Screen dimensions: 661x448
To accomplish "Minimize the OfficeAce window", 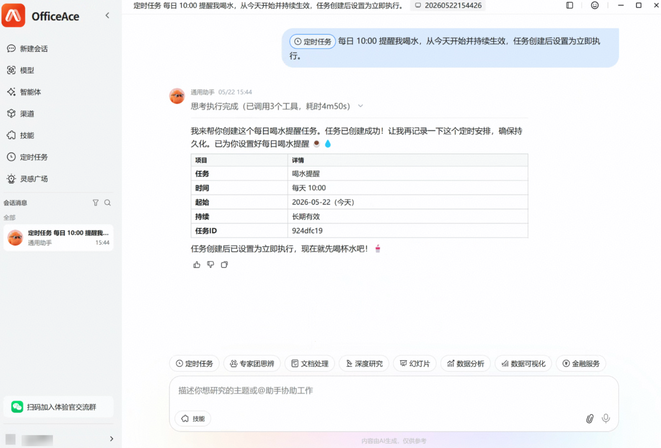I will pyautogui.click(x=621, y=5).
